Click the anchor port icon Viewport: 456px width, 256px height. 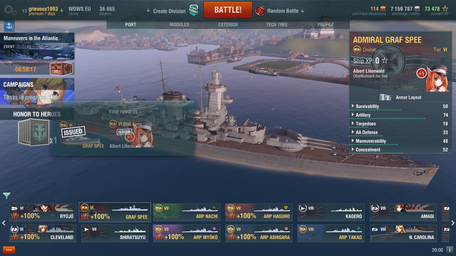point(9,26)
